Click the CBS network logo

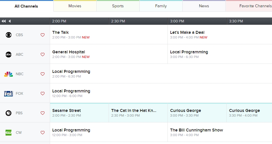[9, 35]
